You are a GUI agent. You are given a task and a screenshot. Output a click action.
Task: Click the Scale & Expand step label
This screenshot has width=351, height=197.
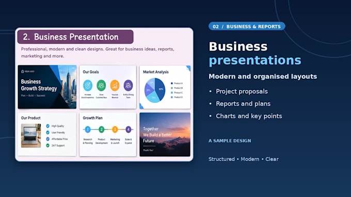pyautogui.click(x=128, y=141)
